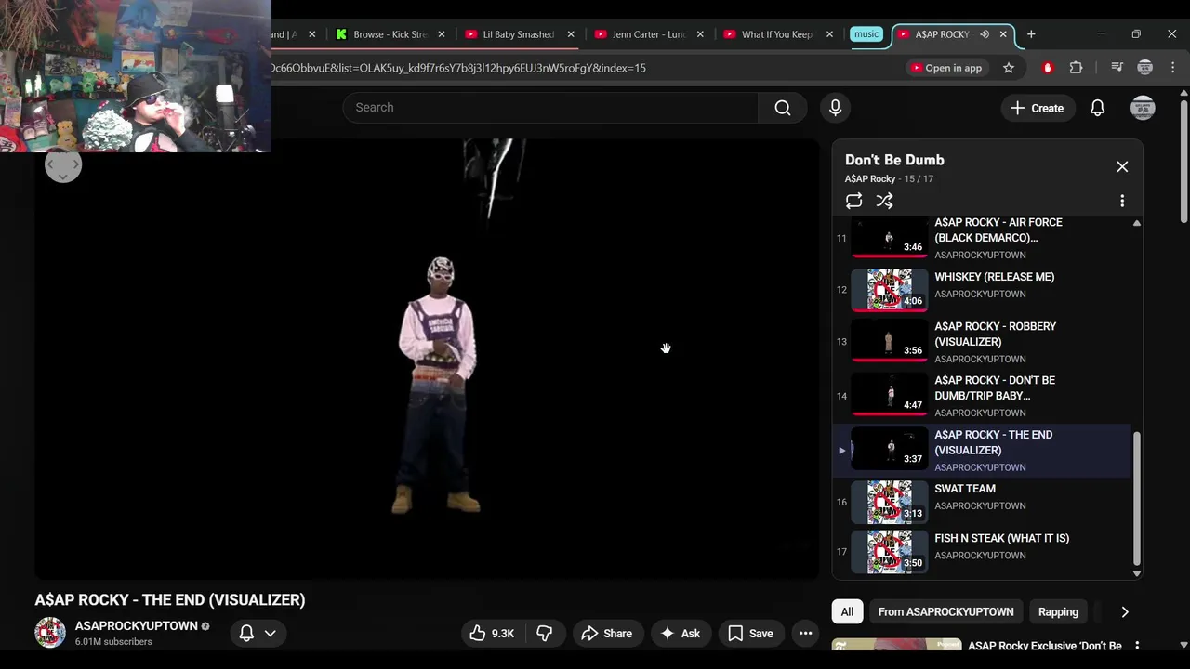Open browser extensions puzzle icon
Viewport: 1190px width, 669px height.
1076,68
